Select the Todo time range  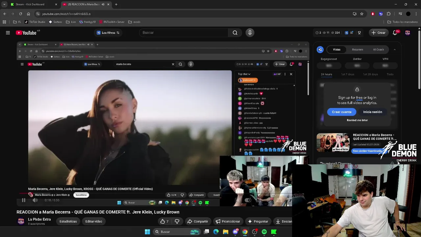point(390,74)
